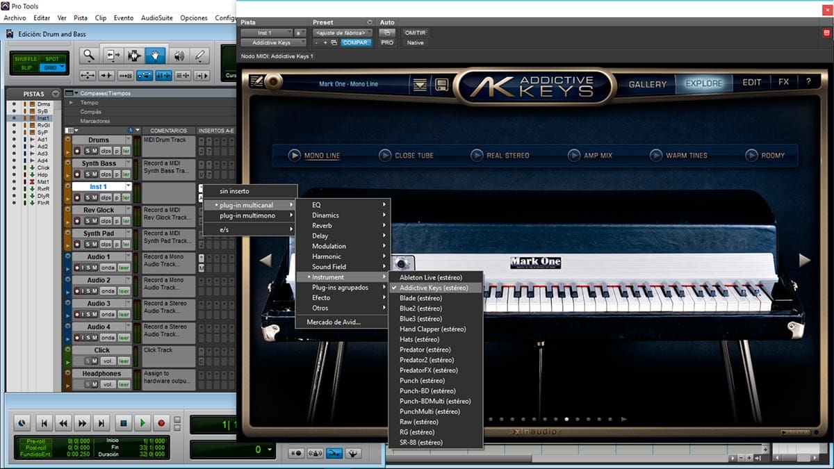Enable Spot edit mode
The width and height of the screenshot is (834, 469).
tap(52, 59)
